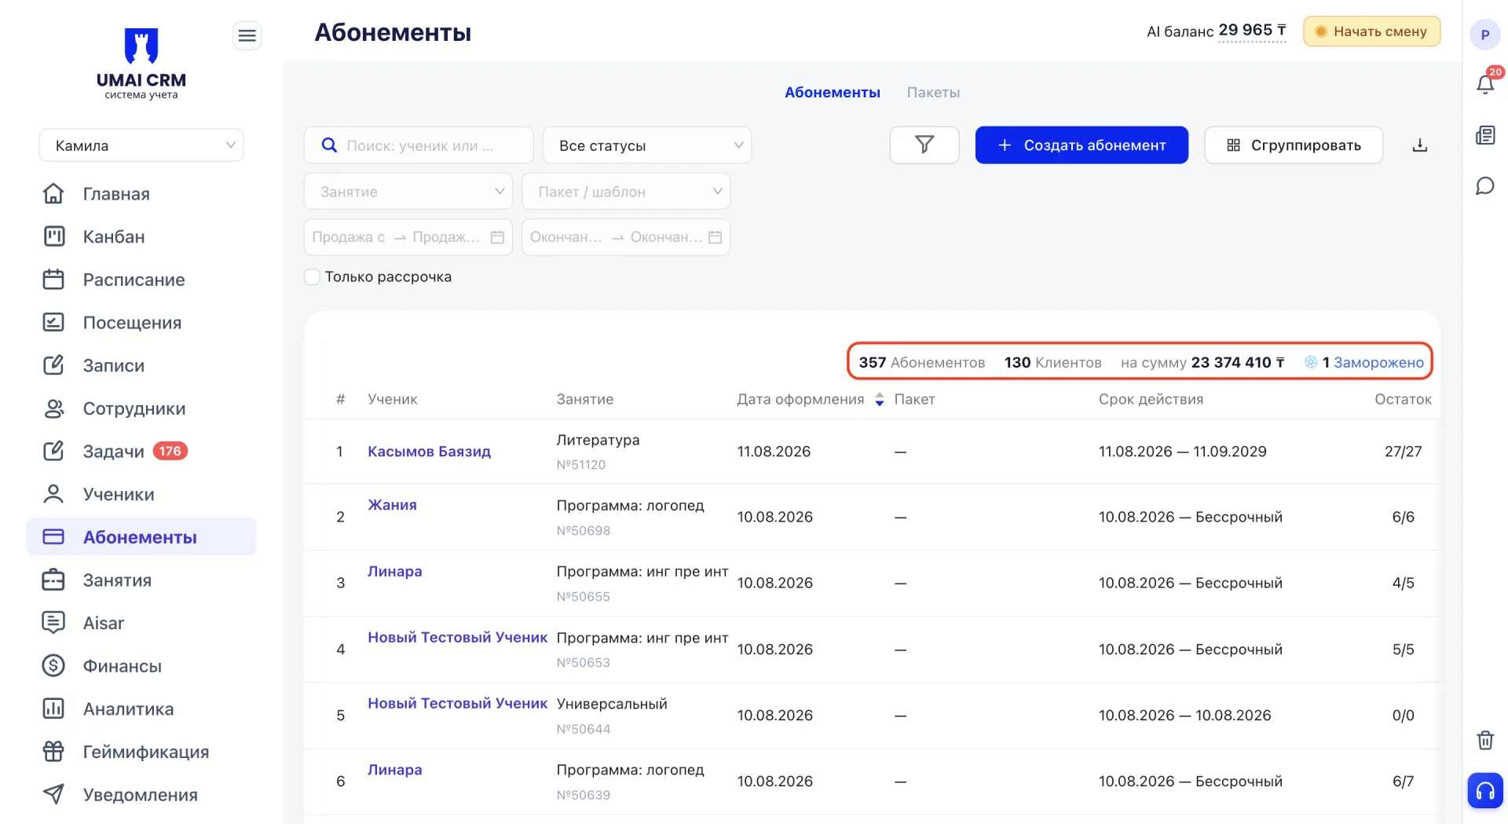Image resolution: width=1508 pixels, height=824 pixels.
Task: Go to Ученики menu item
Action: (119, 494)
